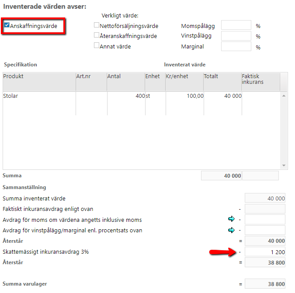Image resolution: width=295 pixels, height=293 pixels.
Task: Select the Art.nr column header
Action: (x=91, y=82)
